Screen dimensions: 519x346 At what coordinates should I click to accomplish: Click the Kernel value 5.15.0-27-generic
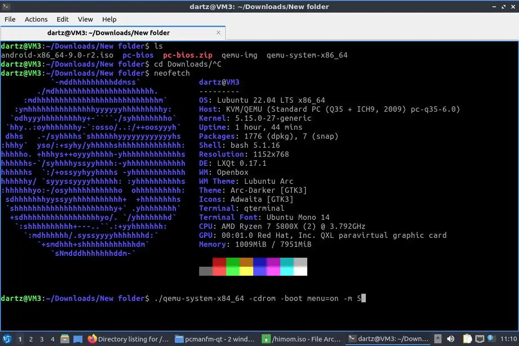tap(273, 118)
